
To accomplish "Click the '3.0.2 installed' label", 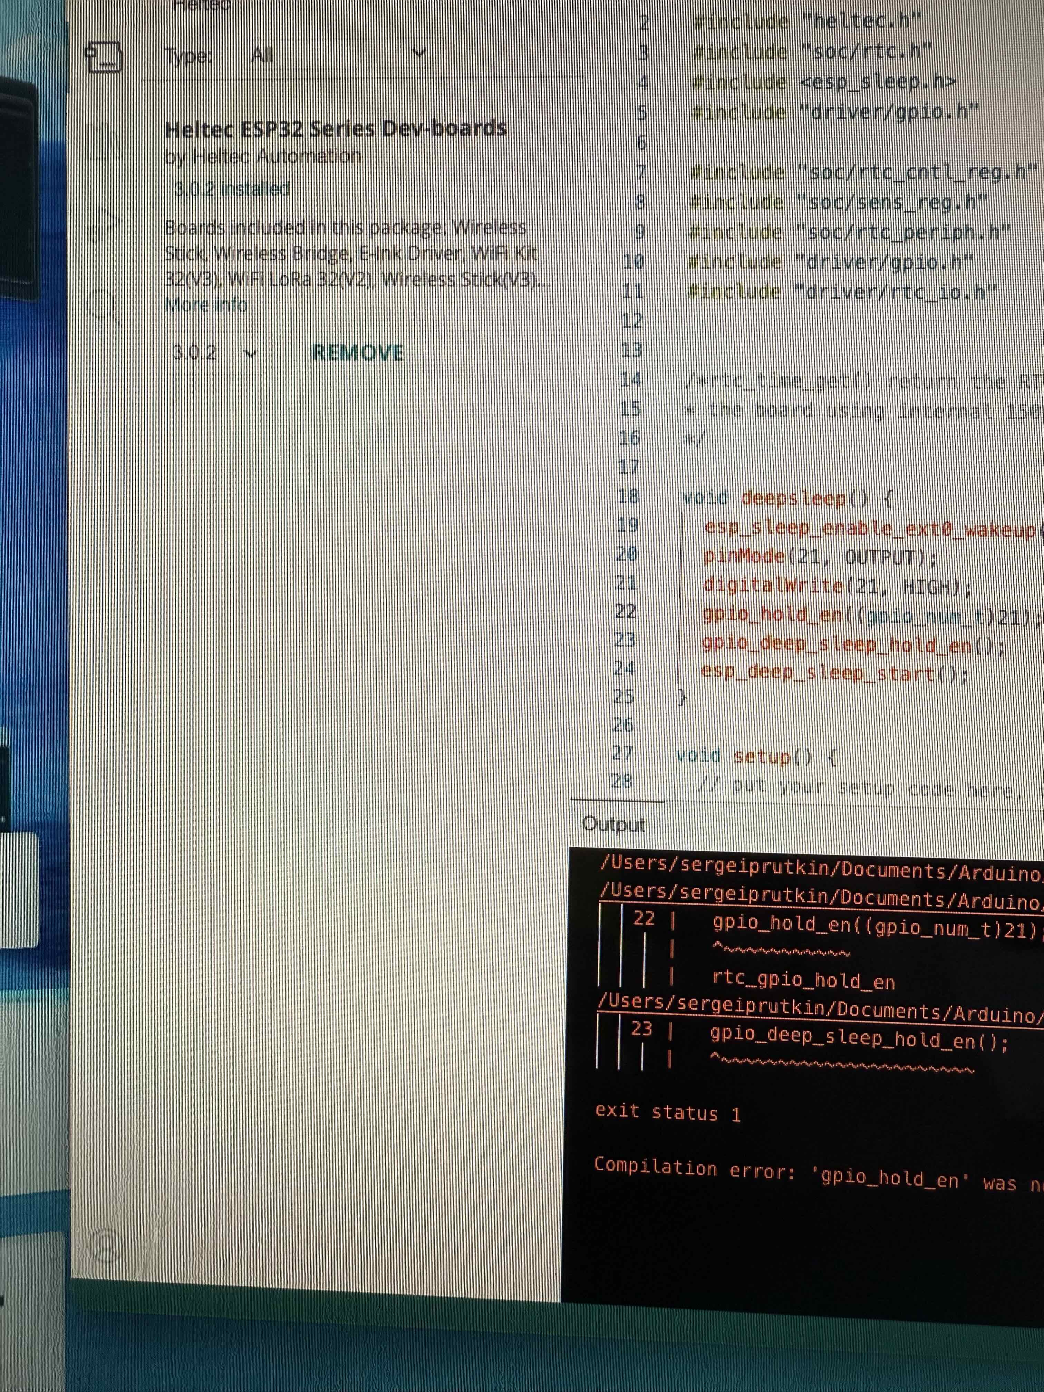I will 232,189.
